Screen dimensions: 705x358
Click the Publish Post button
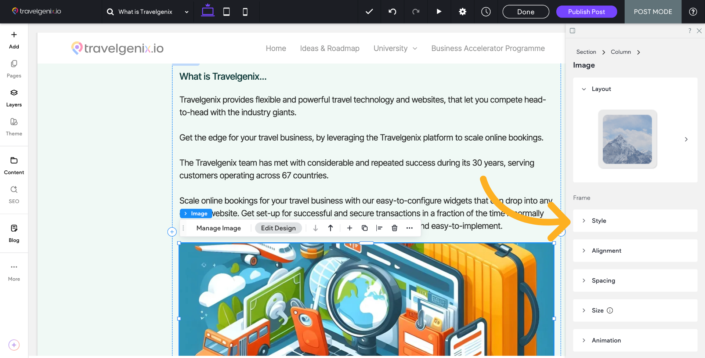[586, 12]
